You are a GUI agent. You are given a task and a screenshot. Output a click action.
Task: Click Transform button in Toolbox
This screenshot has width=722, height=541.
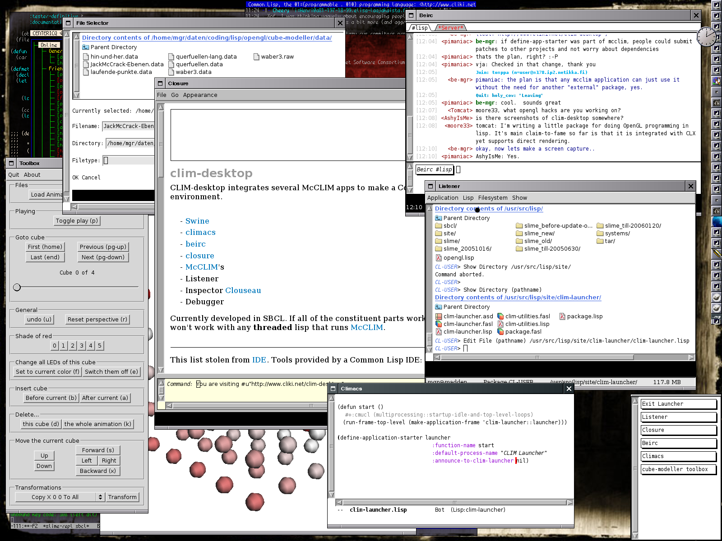pyautogui.click(x=122, y=497)
